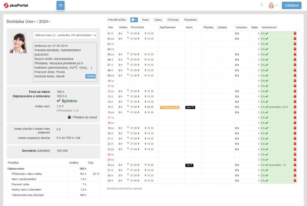Click arrival arrow at 07:00 on 01 čt

pyautogui.click(x=139, y=33)
